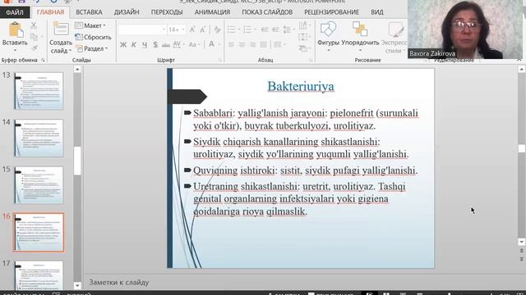Viewport: 526px width, 295px height.
Task: Click the Format Painter brush icon
Action: tap(34, 48)
